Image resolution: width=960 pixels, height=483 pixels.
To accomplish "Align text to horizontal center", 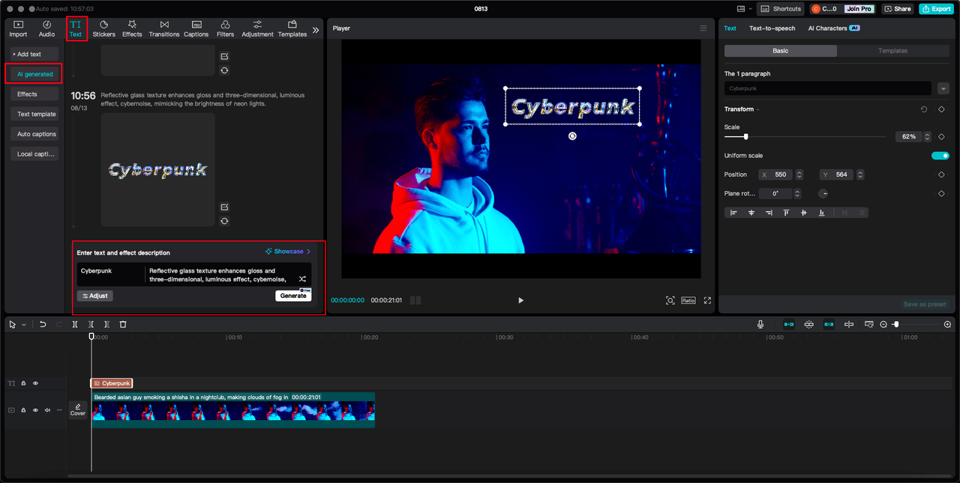I will click(751, 213).
